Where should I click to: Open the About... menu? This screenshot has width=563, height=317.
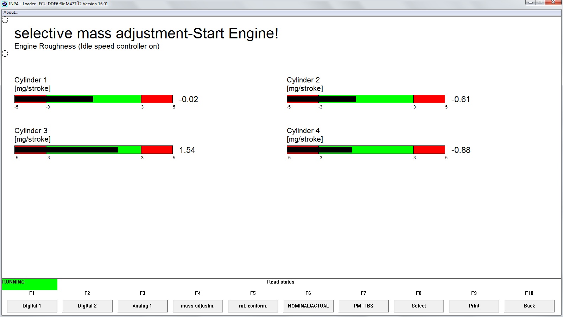point(11,12)
